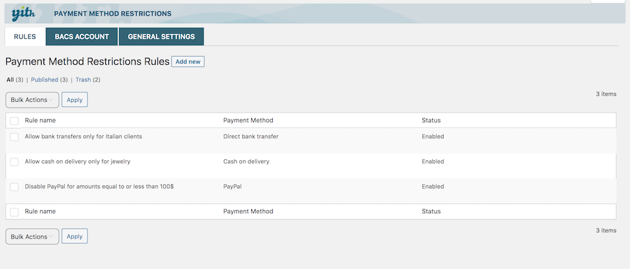Check the Italian clients bank transfer rule
The width and height of the screenshot is (630, 269).
(14, 137)
